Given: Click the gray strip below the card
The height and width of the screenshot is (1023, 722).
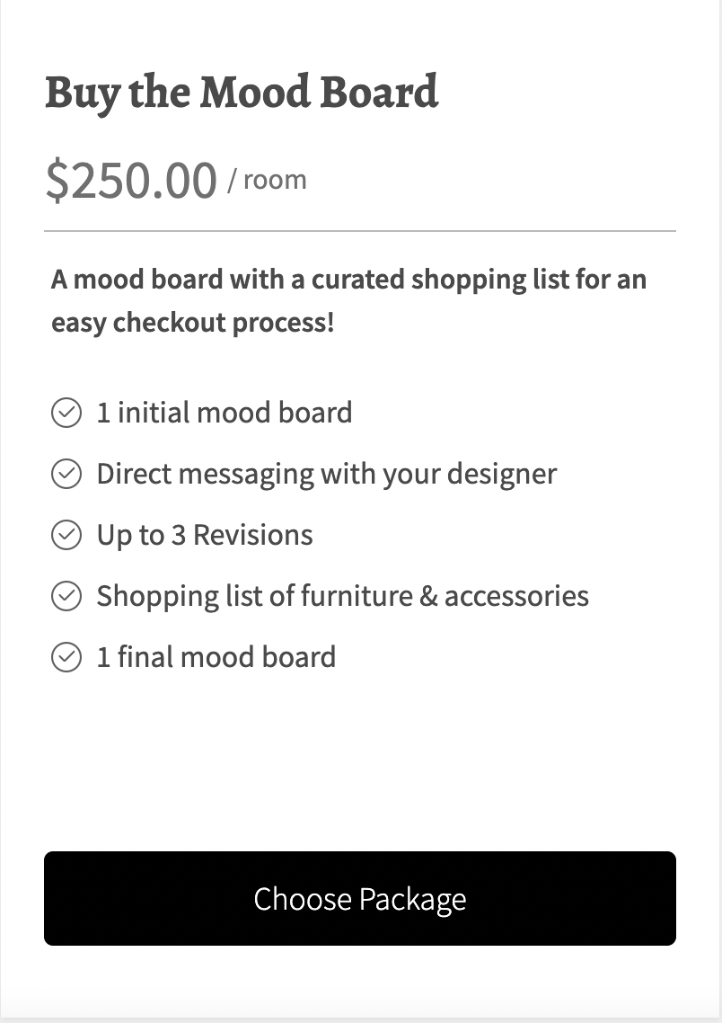Looking at the screenshot, I should point(359,1019).
